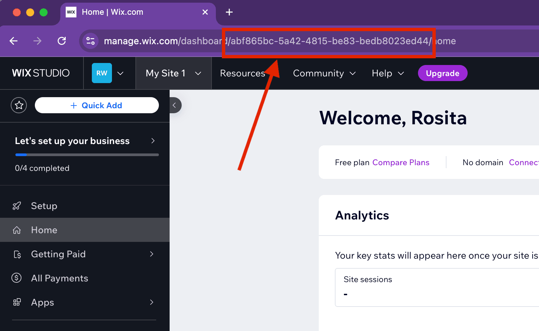Open the Help dropdown menu

(x=388, y=73)
